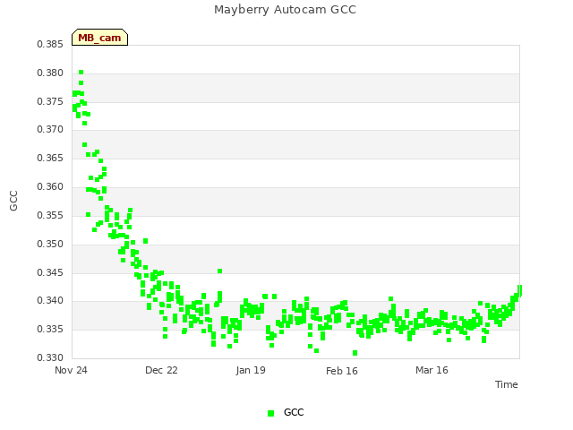Click the MB_cam label tag
This screenshot has width=573, height=430.
(x=99, y=38)
